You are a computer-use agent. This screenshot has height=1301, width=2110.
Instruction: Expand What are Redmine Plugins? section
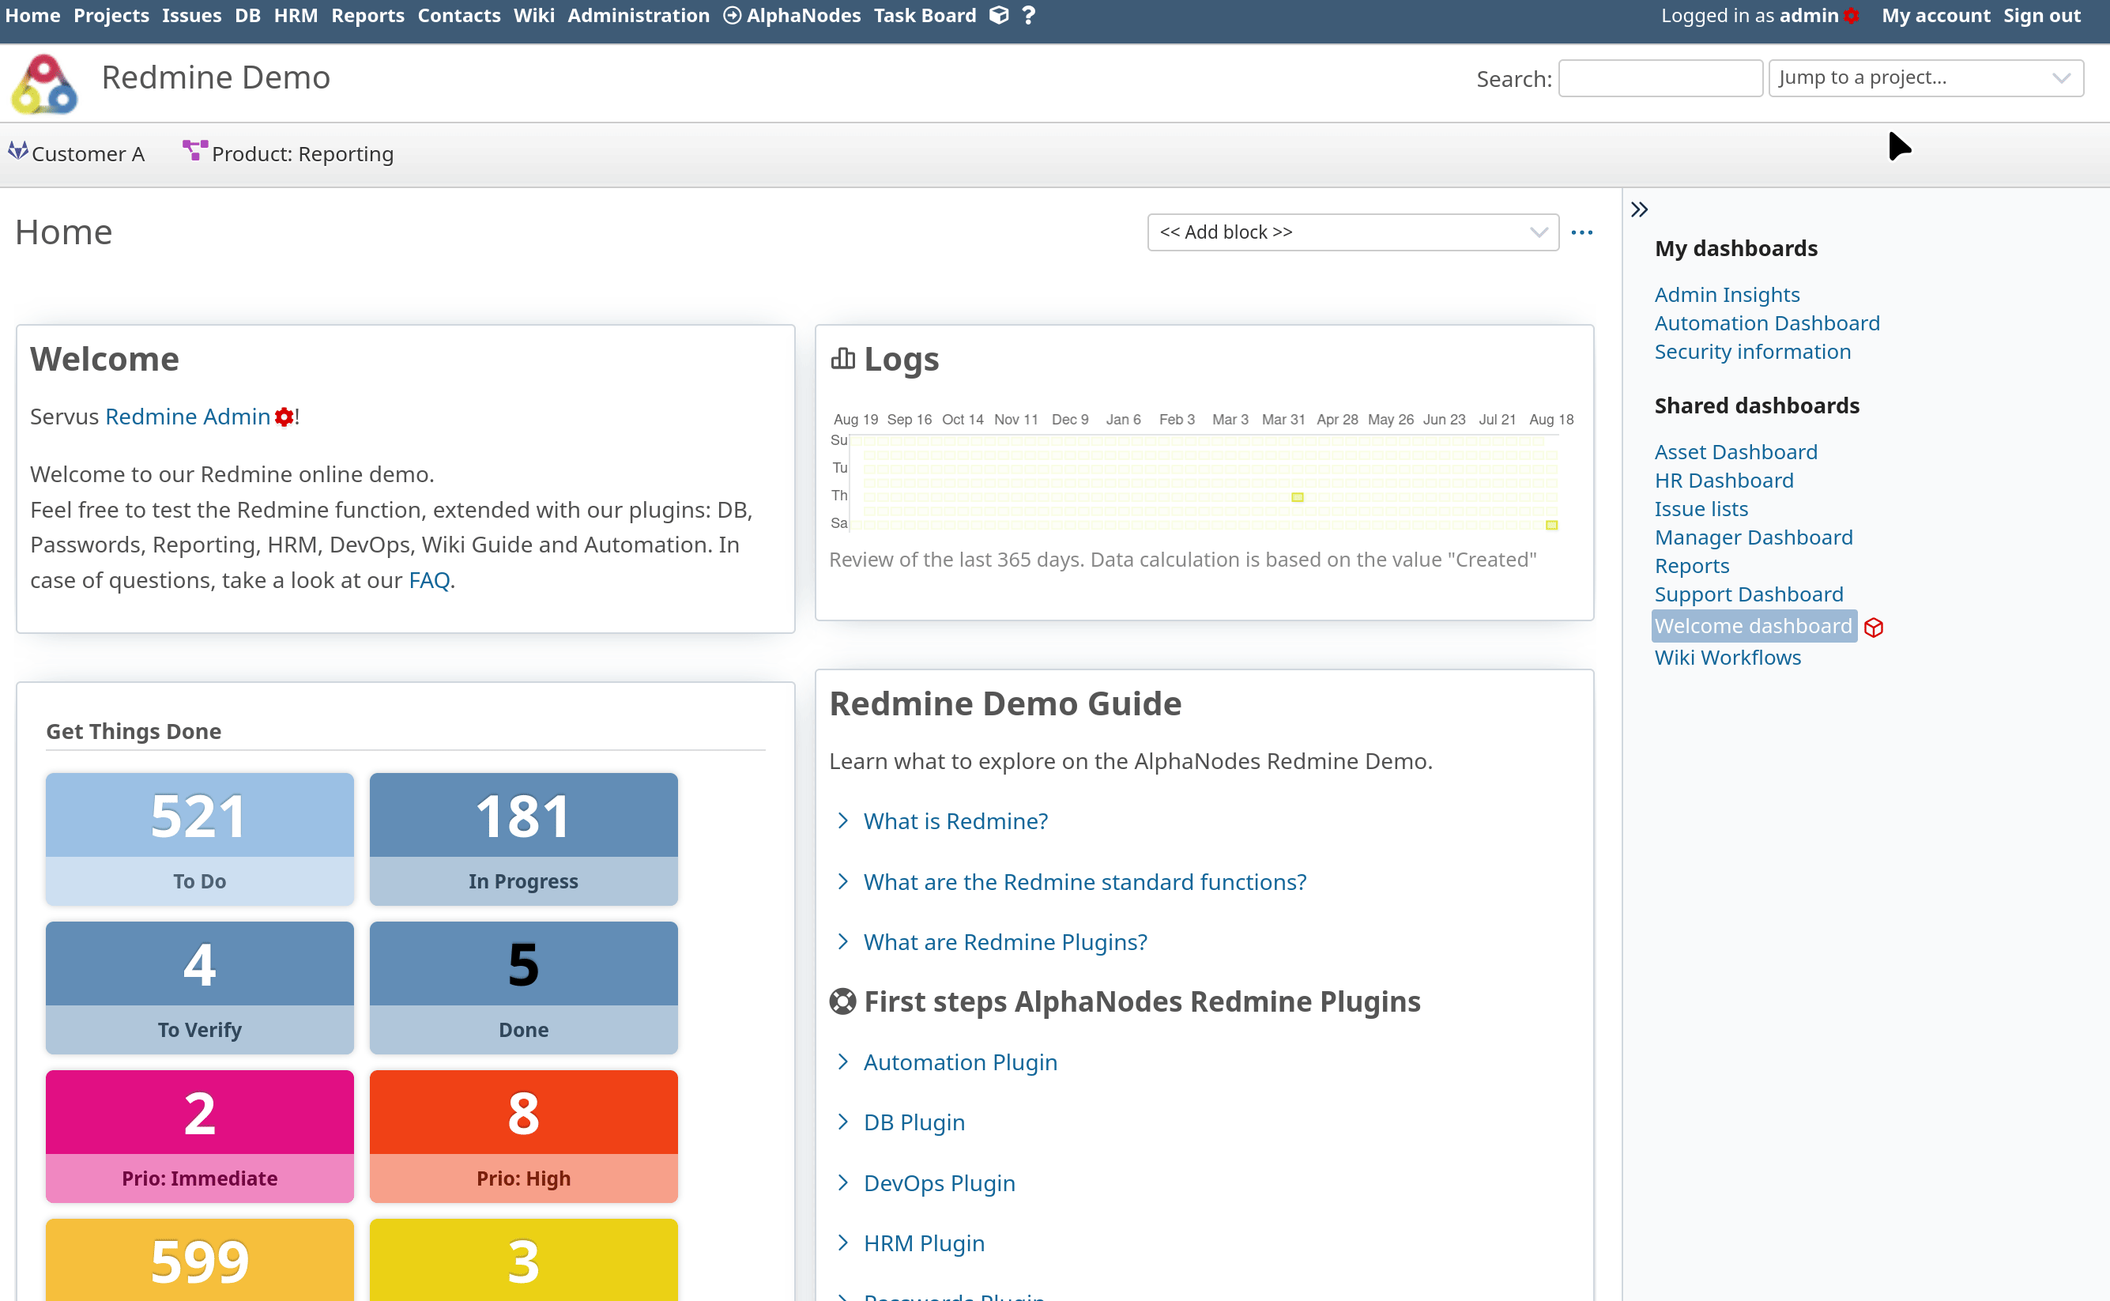[x=1004, y=942]
